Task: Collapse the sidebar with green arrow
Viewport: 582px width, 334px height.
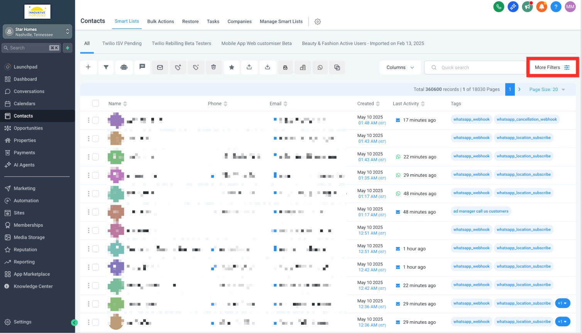Action: point(74,322)
